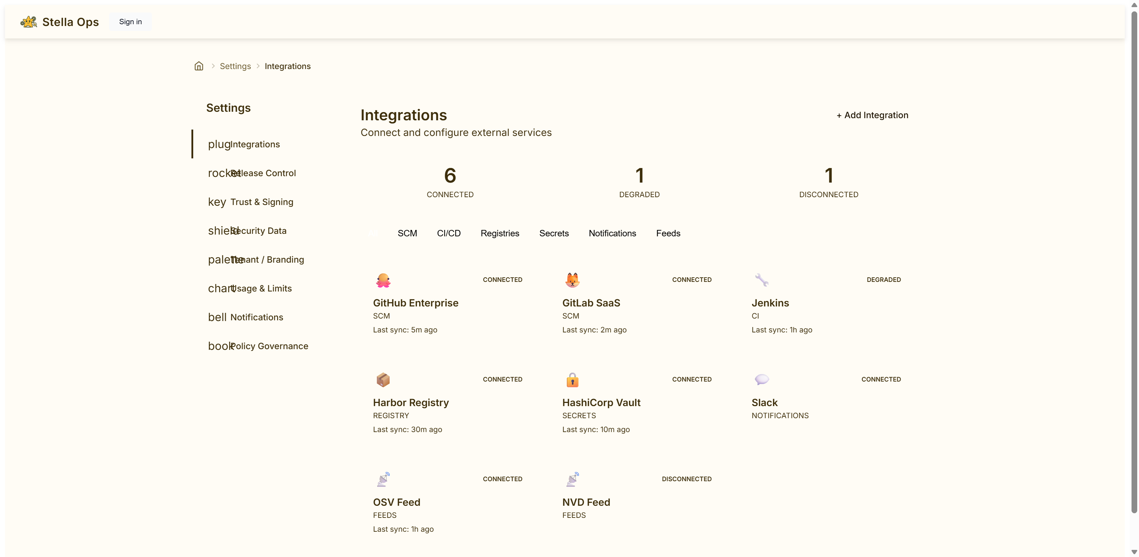The height and width of the screenshot is (557, 1139).
Task: Show only CI/CD integrations
Action: tap(448, 233)
